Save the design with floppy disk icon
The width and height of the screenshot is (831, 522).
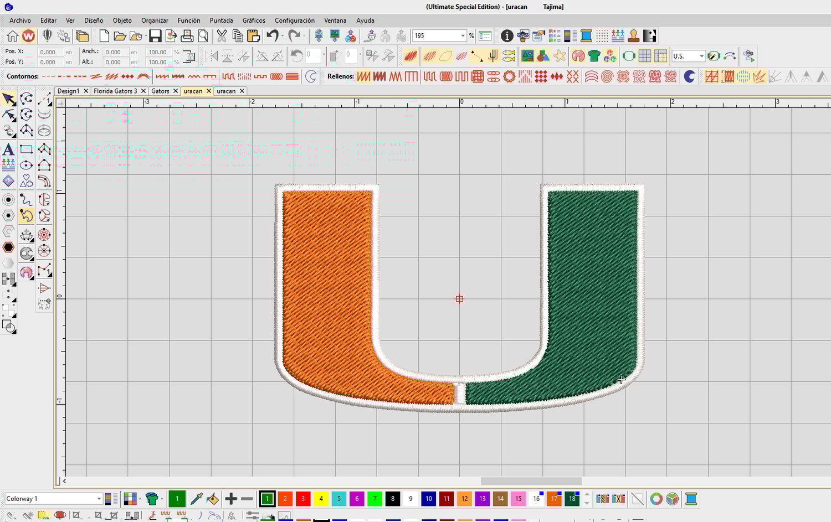click(155, 36)
